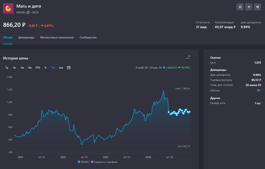The height and width of the screenshot is (169, 265).
Task: Open the Финансовые показатели tab
Action: (x=57, y=38)
